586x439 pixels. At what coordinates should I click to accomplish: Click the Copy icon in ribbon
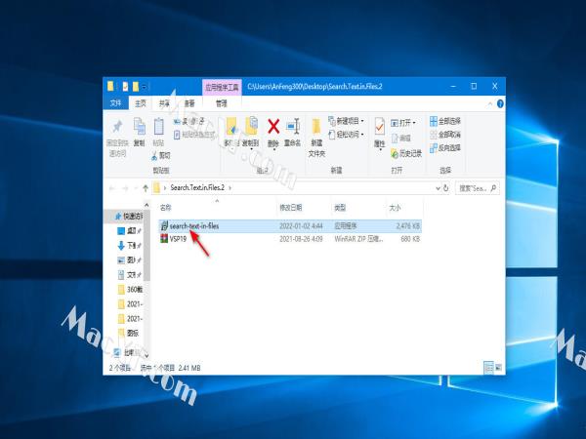point(140,127)
